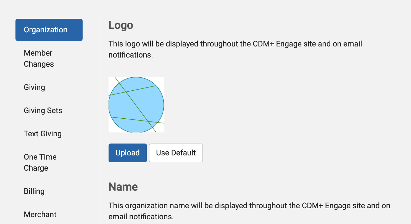The image size is (411, 224).
Task: Select the Giving tab in the sidebar
Action: (35, 87)
